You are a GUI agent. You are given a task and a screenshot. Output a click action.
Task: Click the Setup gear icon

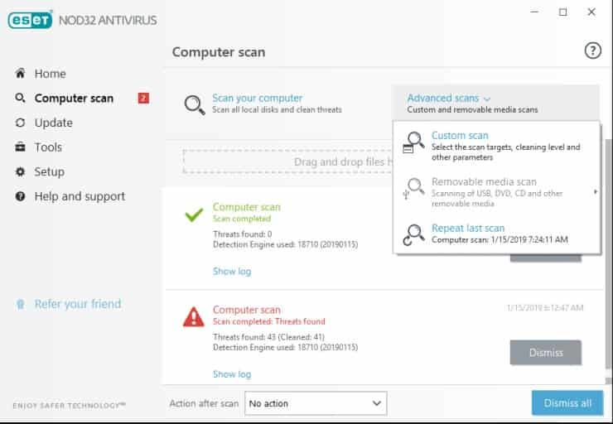20,171
